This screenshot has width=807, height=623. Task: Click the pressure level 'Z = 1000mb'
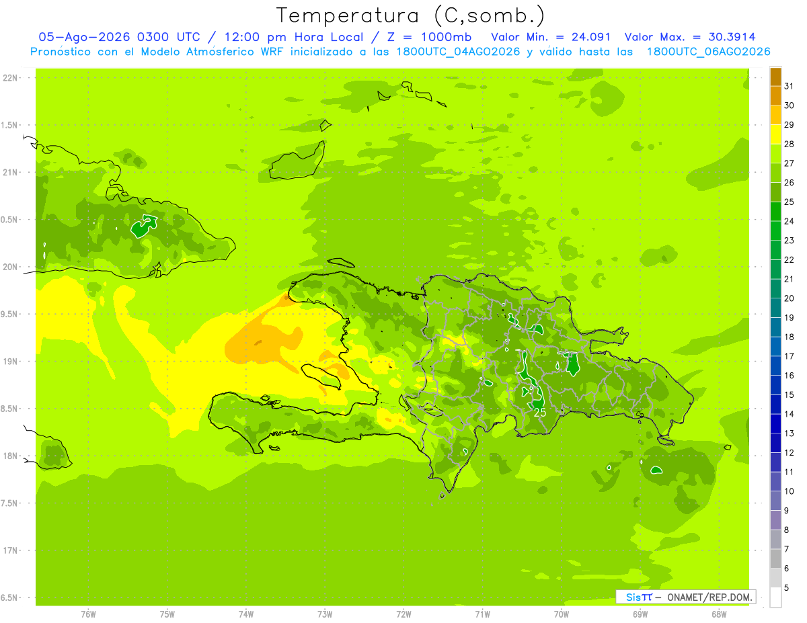click(x=429, y=37)
